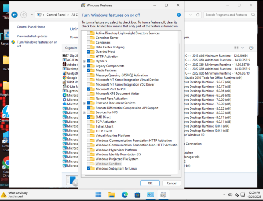Expand the Legacy Components node

click(x=84, y=66)
